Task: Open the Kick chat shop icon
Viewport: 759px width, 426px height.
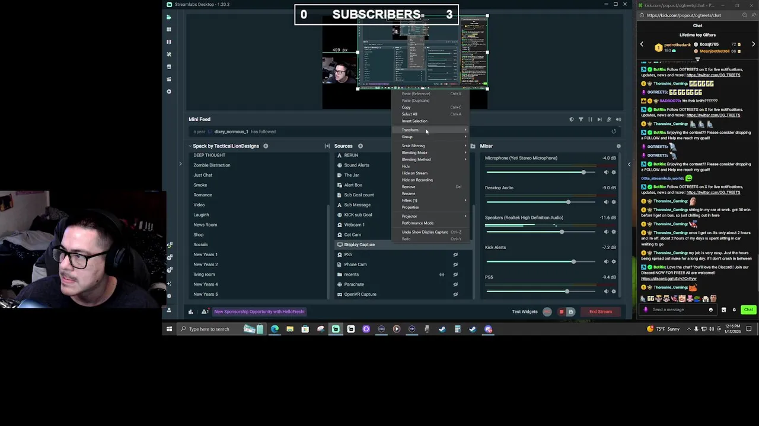Action: click(723, 310)
